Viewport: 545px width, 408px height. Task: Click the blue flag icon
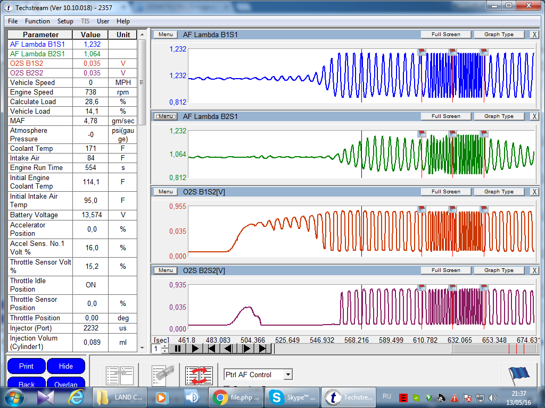tap(518, 373)
